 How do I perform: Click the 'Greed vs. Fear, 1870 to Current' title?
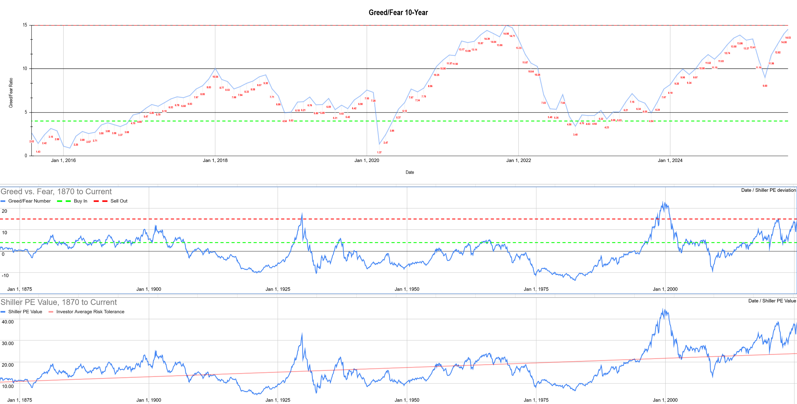tap(56, 192)
